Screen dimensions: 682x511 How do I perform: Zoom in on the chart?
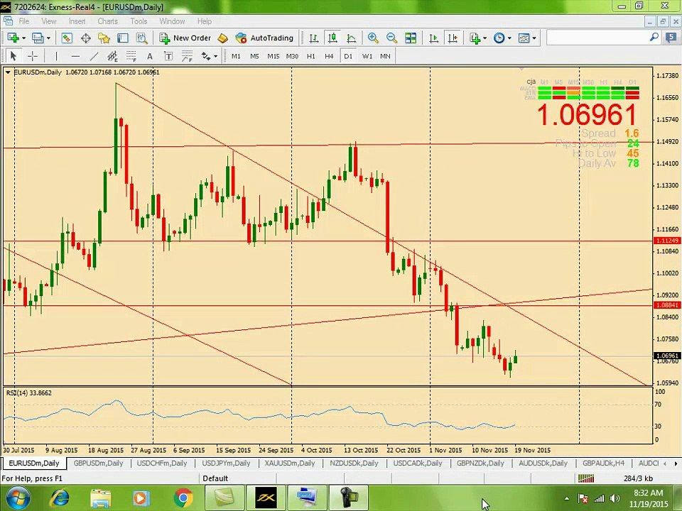point(373,38)
